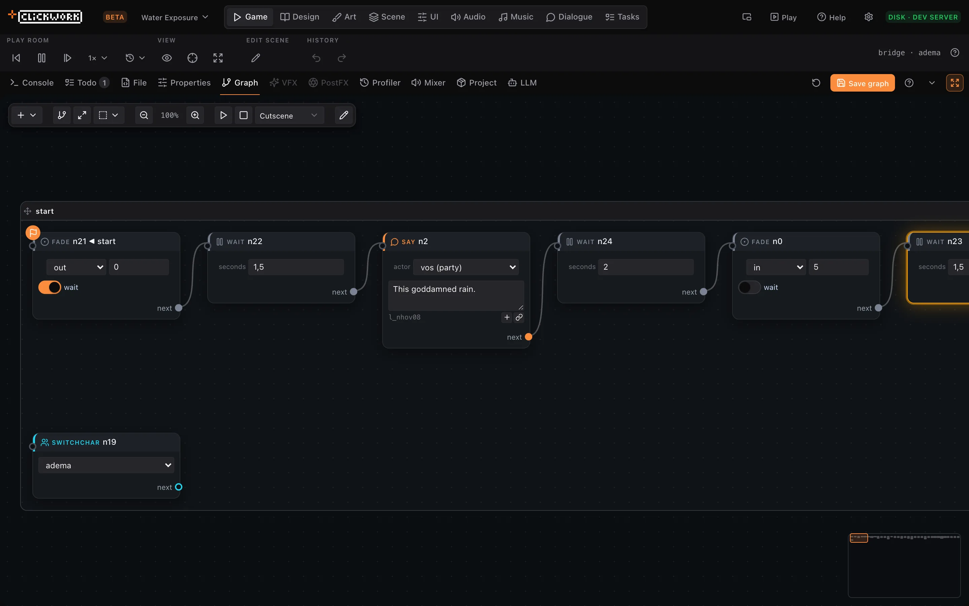Viewport: 969px width, 606px height.
Task: Zoom out the graph
Action: click(144, 115)
